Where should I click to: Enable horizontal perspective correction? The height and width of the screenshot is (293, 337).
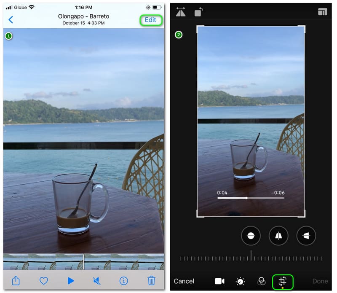point(306,236)
